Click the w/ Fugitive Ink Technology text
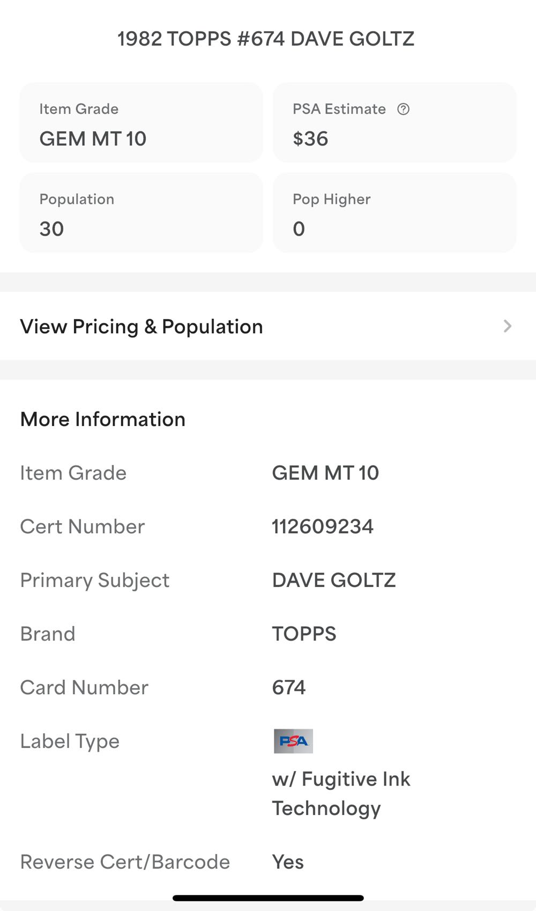 341,794
